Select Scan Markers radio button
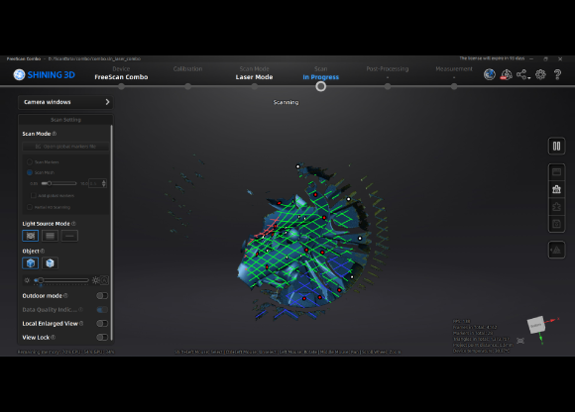This screenshot has height=412, width=575. point(30,161)
